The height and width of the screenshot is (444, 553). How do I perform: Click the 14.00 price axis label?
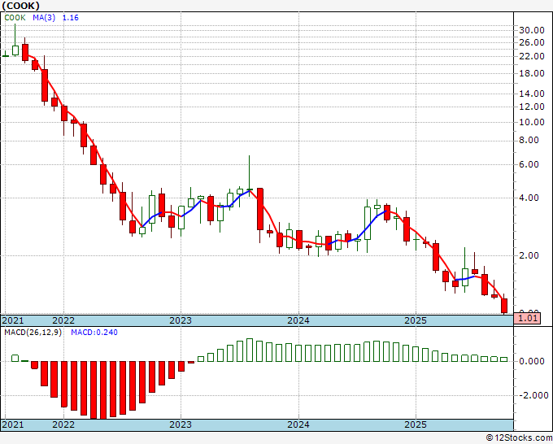[532, 94]
